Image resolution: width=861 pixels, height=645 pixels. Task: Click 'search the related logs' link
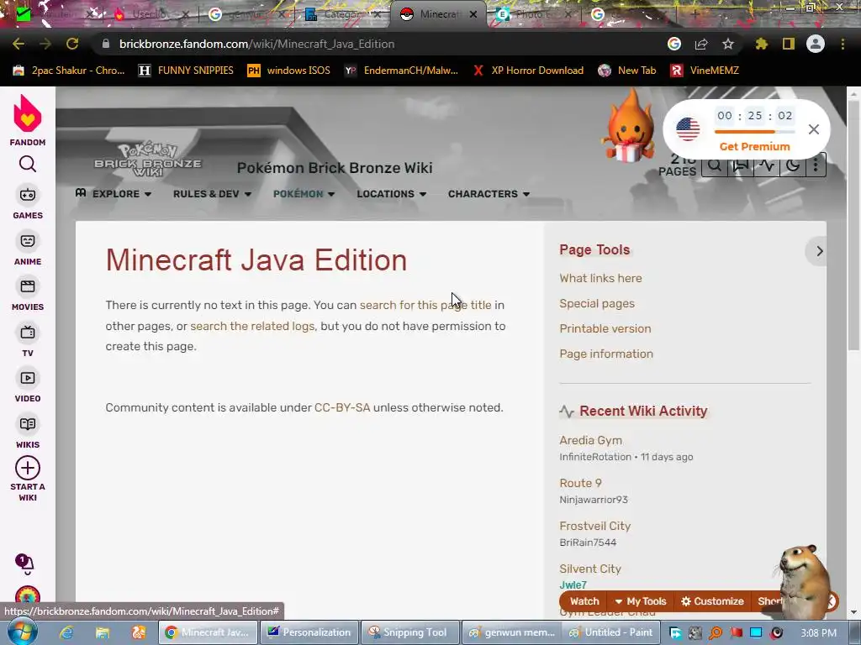click(x=252, y=326)
